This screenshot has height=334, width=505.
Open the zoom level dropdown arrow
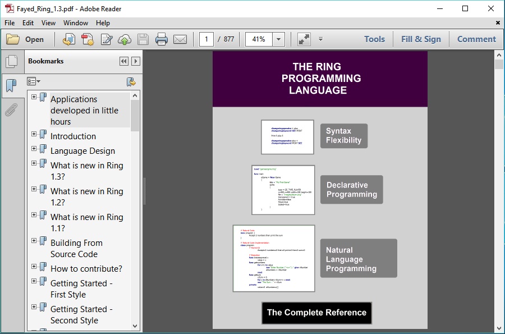pos(278,39)
